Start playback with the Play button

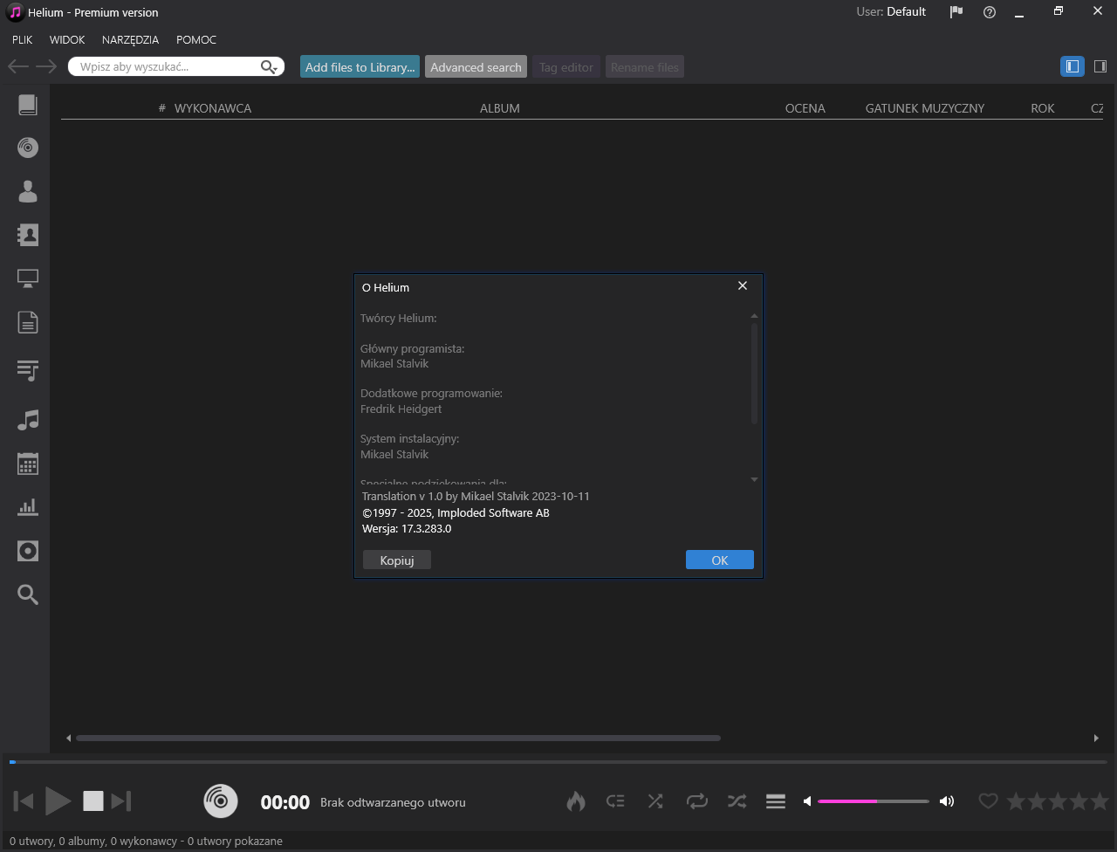[x=58, y=801]
